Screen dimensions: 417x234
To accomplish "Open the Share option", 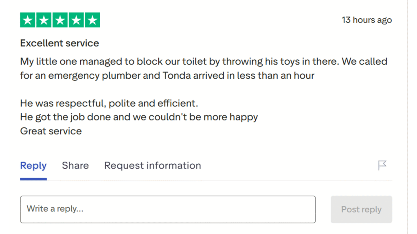I will point(75,165).
